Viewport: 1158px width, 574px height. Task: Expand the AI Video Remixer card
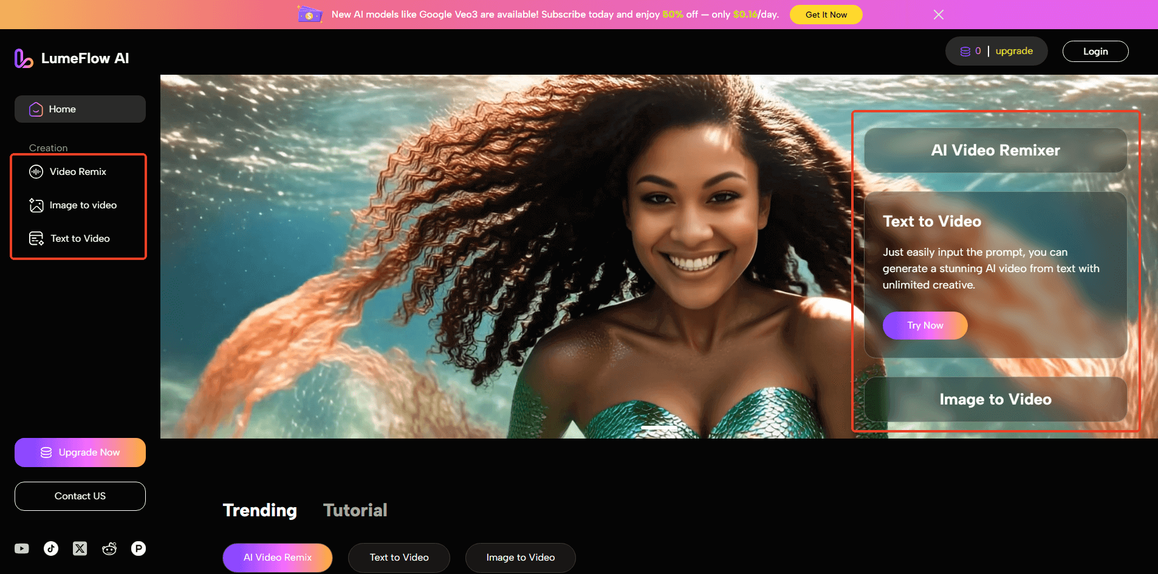[995, 150]
